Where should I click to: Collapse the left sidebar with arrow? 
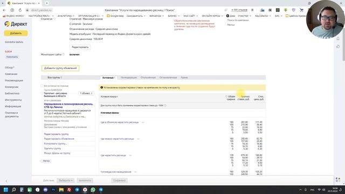point(6,181)
